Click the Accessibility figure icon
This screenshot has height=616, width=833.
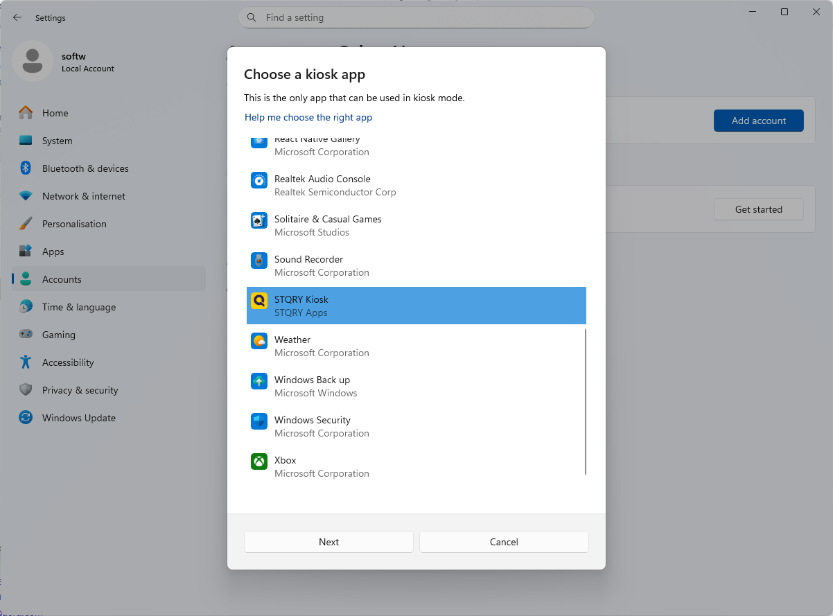[26, 362]
